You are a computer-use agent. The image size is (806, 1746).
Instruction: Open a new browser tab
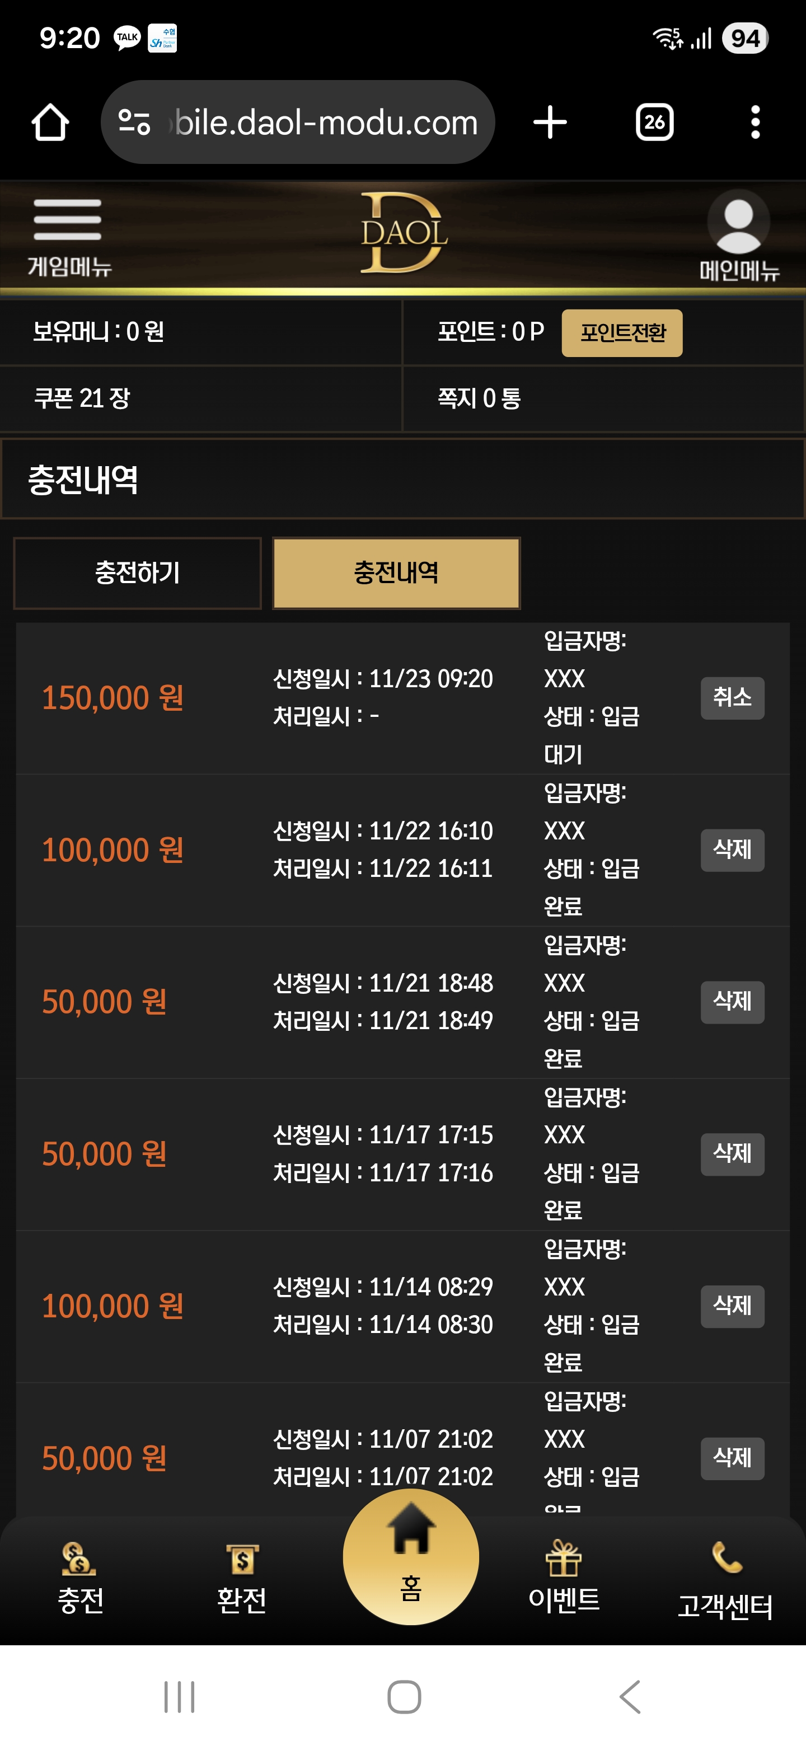[x=550, y=123]
